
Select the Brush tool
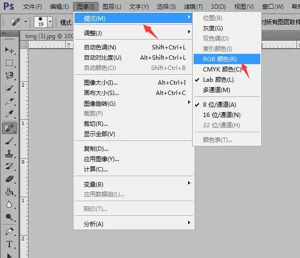9,141
